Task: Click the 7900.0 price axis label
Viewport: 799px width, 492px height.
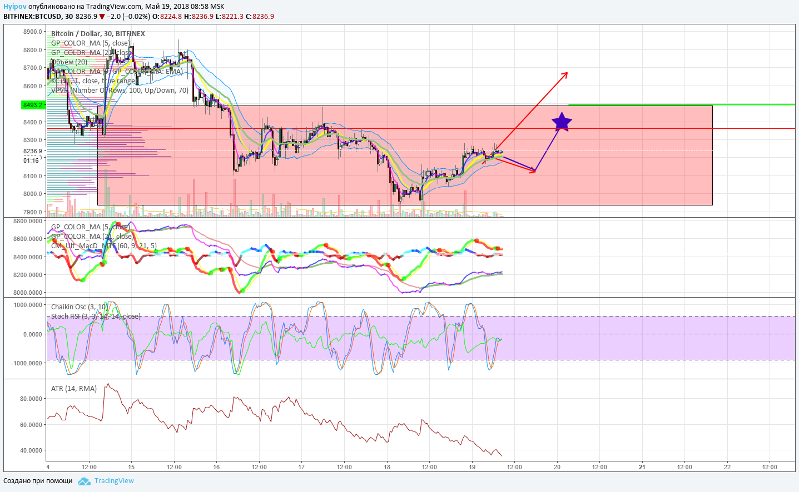Action: (33, 212)
